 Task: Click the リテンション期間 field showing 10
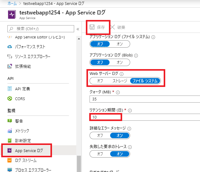click(x=145, y=117)
